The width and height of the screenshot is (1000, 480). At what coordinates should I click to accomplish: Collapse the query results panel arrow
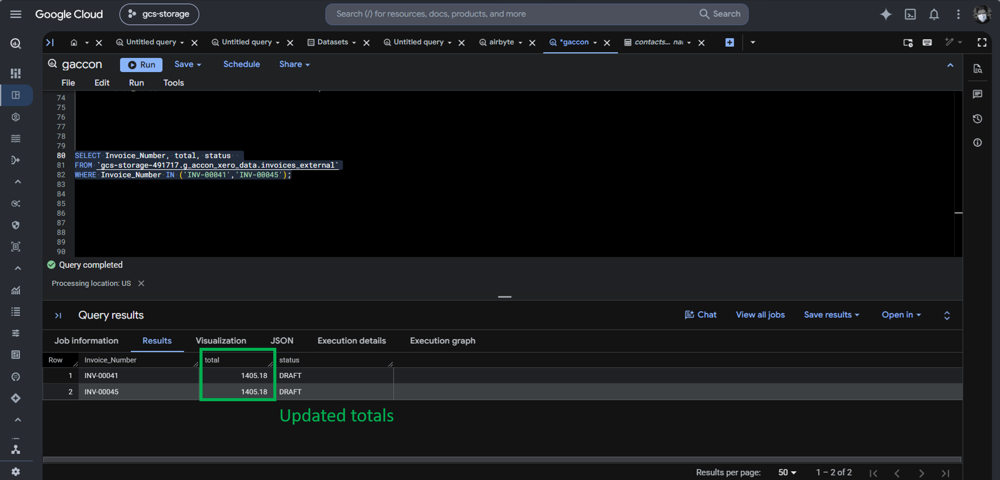tap(58, 316)
